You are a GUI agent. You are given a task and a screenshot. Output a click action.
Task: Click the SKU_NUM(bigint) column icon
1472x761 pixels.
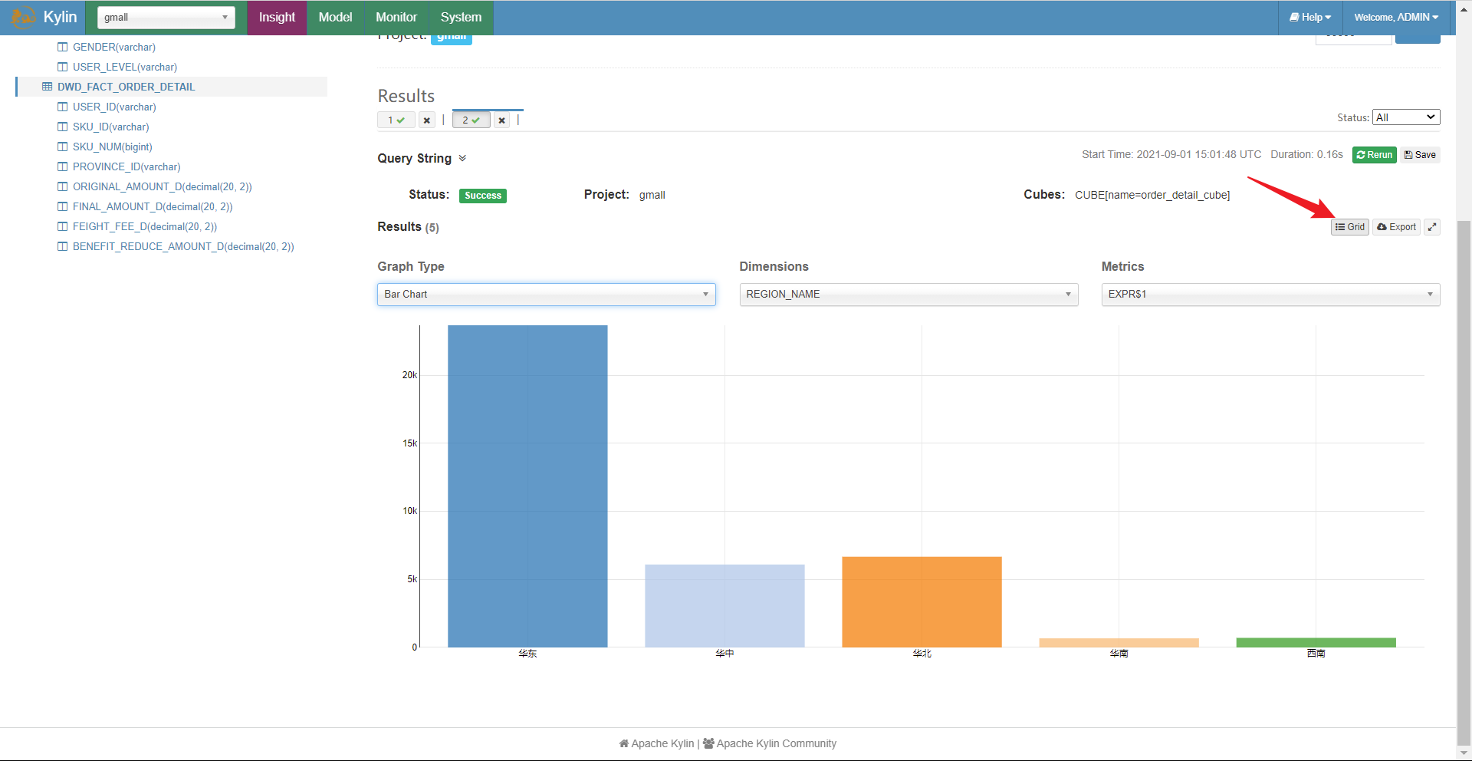pyautogui.click(x=63, y=147)
